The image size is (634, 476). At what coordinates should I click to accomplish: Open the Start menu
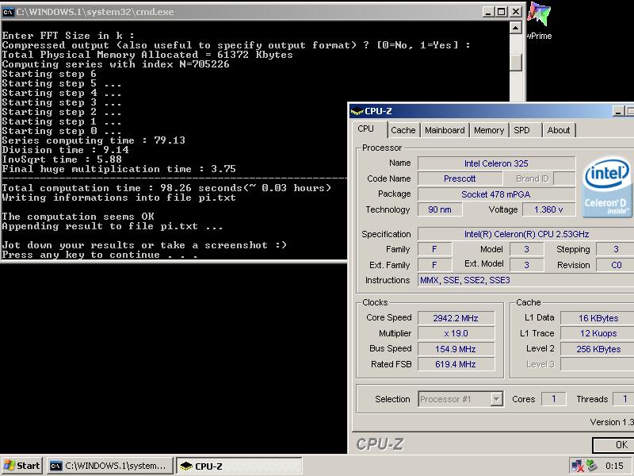pyautogui.click(x=22, y=466)
